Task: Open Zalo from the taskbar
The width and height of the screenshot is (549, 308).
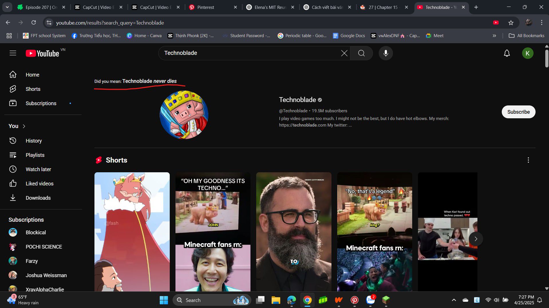Action: pyautogui.click(x=370, y=300)
